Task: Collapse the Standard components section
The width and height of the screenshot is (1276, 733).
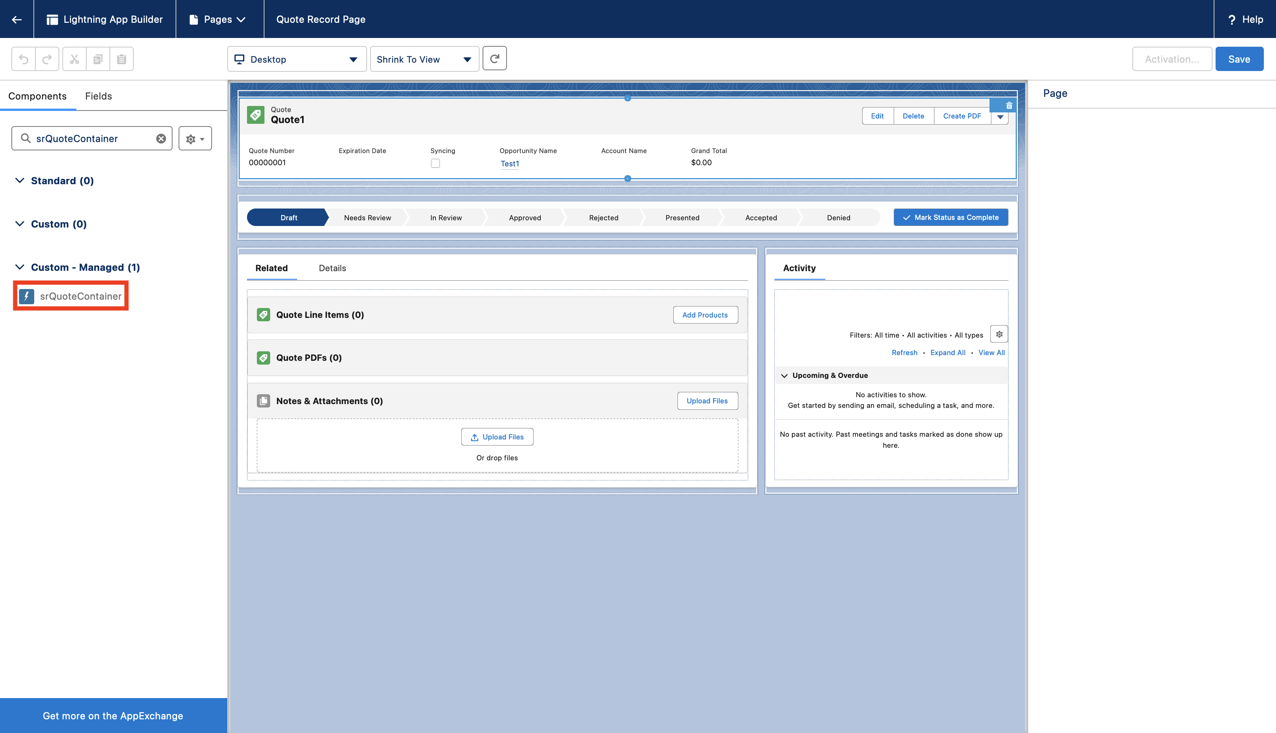Action: pos(20,181)
